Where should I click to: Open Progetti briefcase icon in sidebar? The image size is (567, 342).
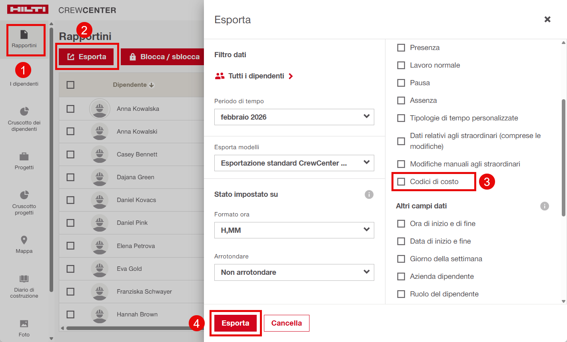[24, 156]
